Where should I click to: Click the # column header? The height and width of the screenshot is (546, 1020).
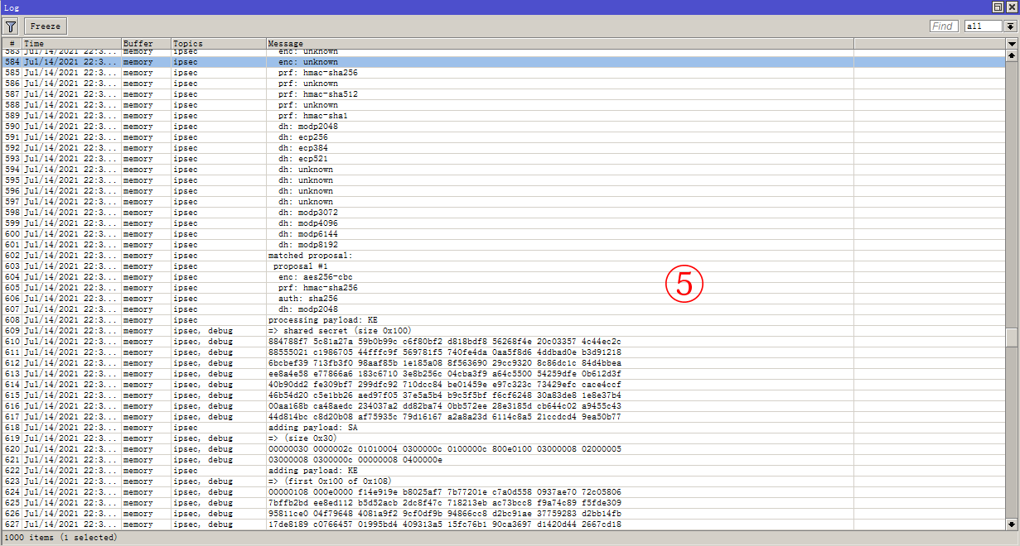click(8, 43)
